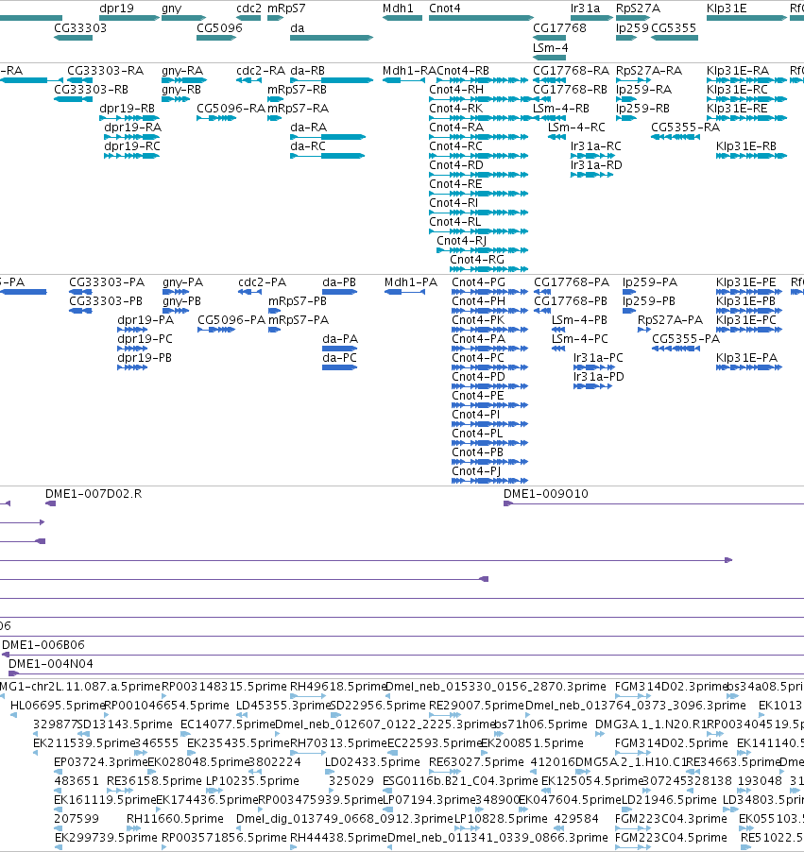Select the RpS27A gene label
The height and width of the screenshot is (852, 804).
(638, 9)
